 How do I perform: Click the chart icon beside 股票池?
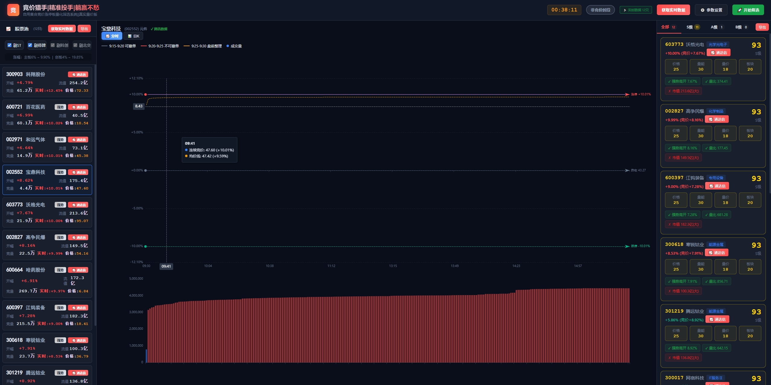tap(8, 29)
